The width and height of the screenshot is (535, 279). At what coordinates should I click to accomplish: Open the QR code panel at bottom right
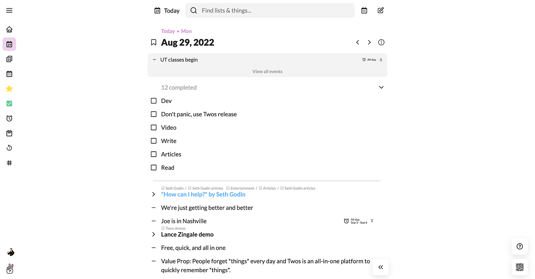click(x=519, y=267)
